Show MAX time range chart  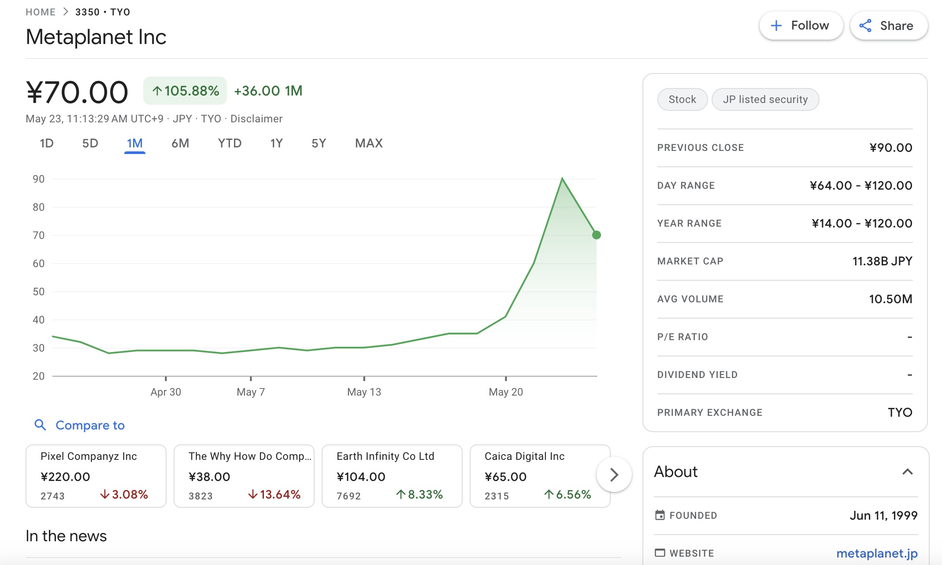click(x=369, y=143)
